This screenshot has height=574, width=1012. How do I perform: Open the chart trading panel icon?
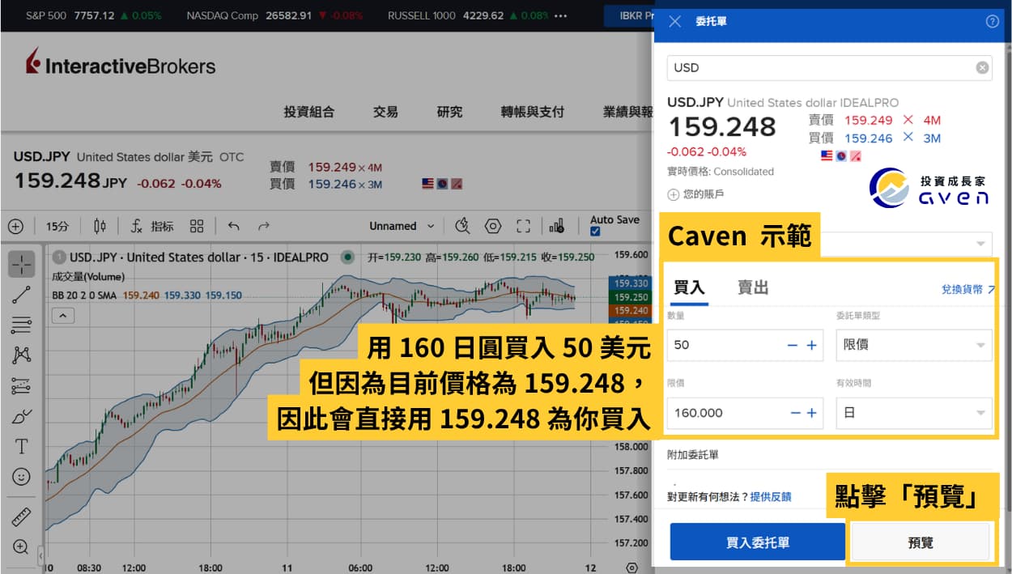(x=557, y=227)
